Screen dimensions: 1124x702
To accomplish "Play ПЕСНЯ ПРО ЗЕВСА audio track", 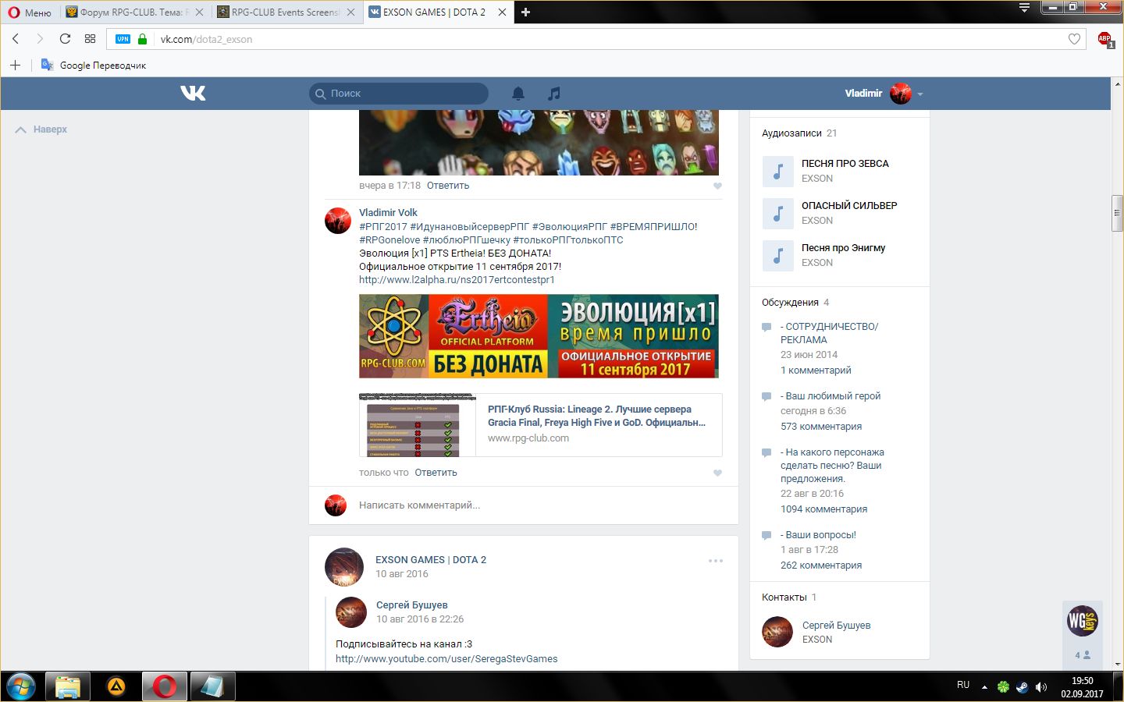I will point(777,171).
